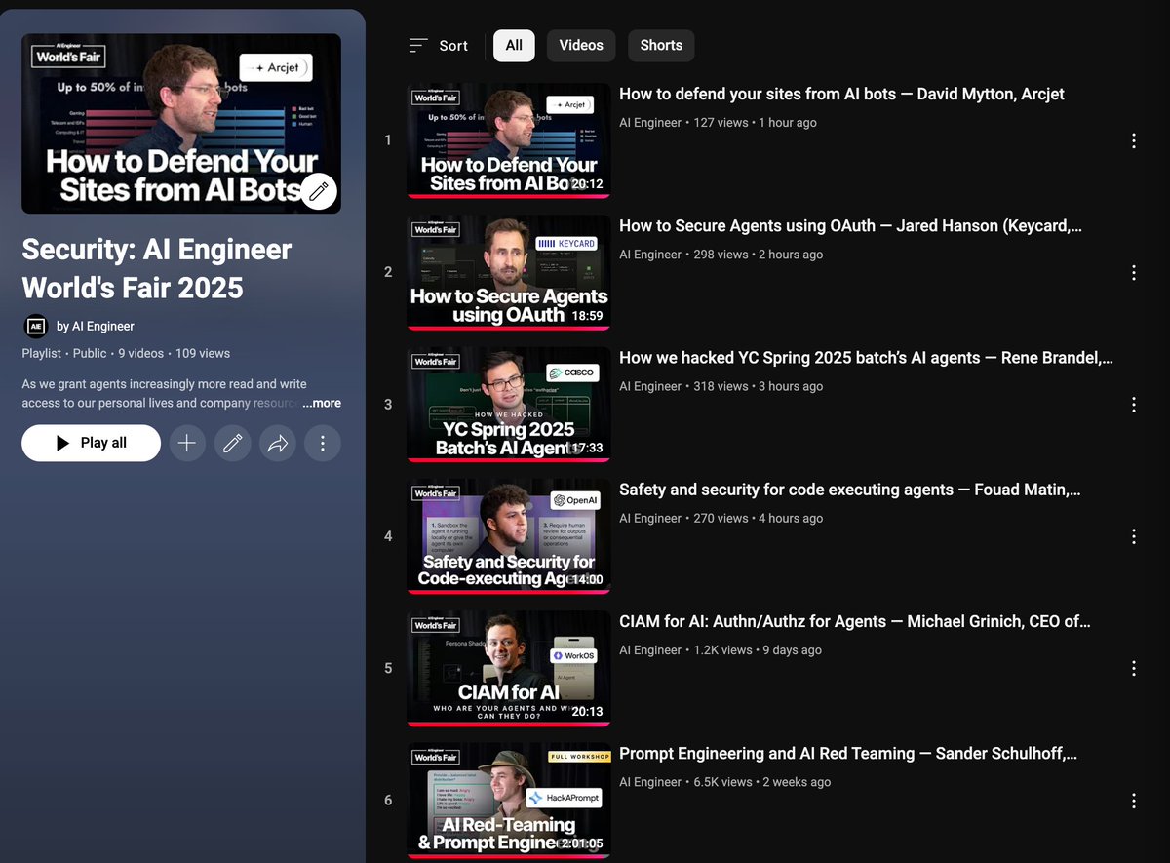Open options menu for David Mytton video

[x=1133, y=140]
